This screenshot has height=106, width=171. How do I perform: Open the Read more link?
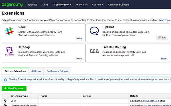(x=164, y=20)
